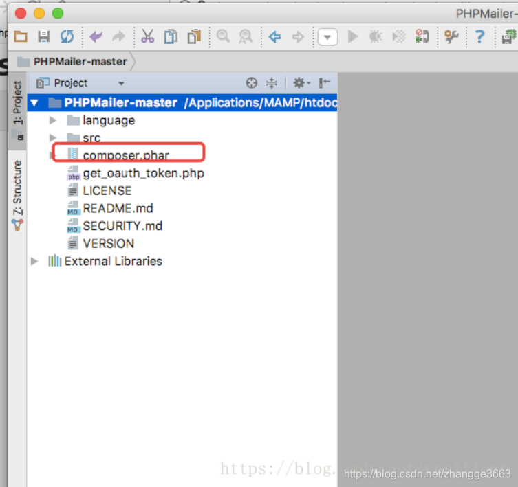Toggle the 1: Project side tab
Viewport: 518px width, 487px height.
pyautogui.click(x=17, y=111)
